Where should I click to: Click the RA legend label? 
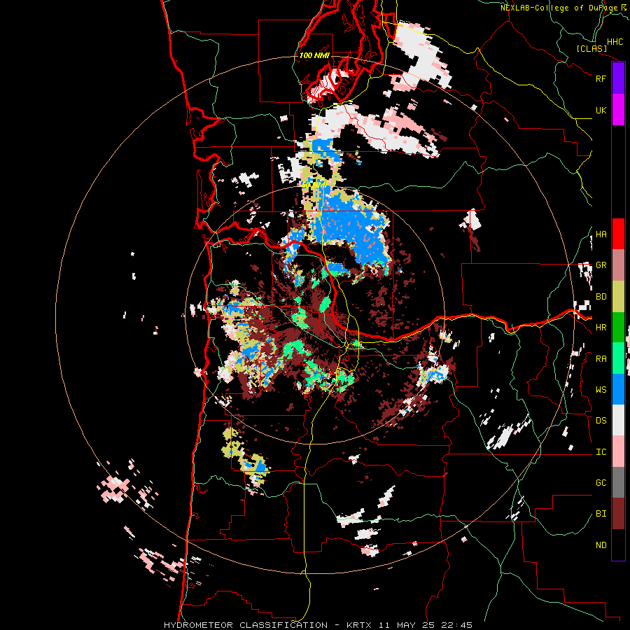click(601, 359)
